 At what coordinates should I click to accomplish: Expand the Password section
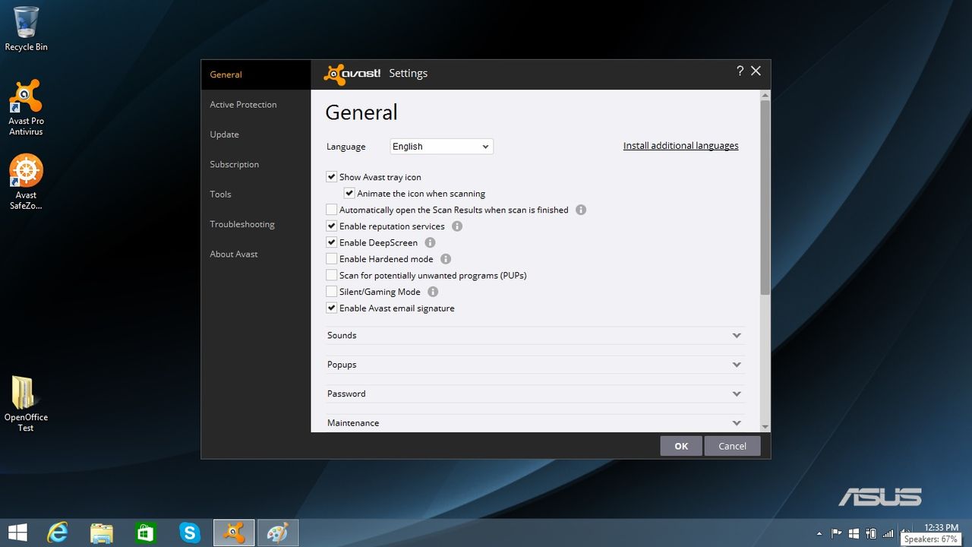point(535,394)
